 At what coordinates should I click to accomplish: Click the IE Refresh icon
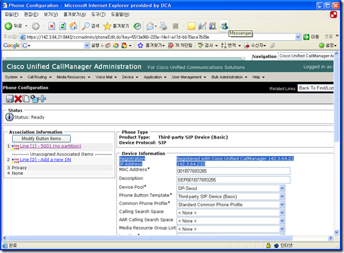tap(62, 26)
